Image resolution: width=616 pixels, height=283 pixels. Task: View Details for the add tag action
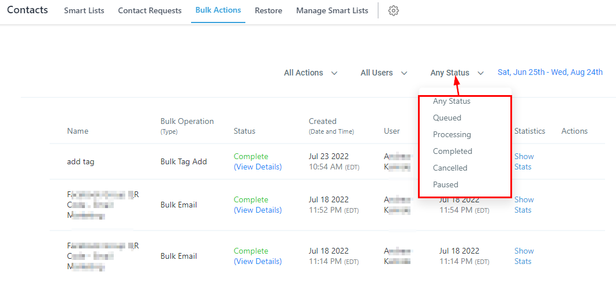[x=257, y=167]
